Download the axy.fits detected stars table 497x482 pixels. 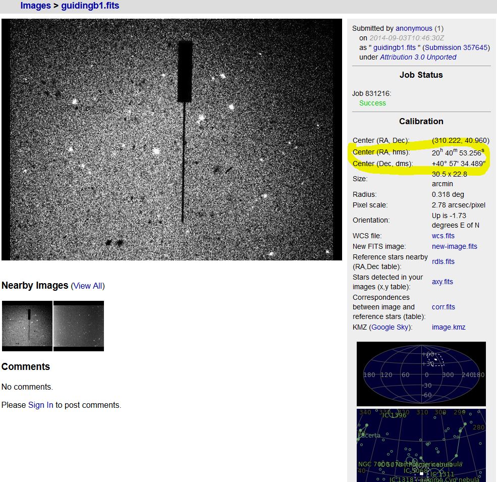[442, 282]
